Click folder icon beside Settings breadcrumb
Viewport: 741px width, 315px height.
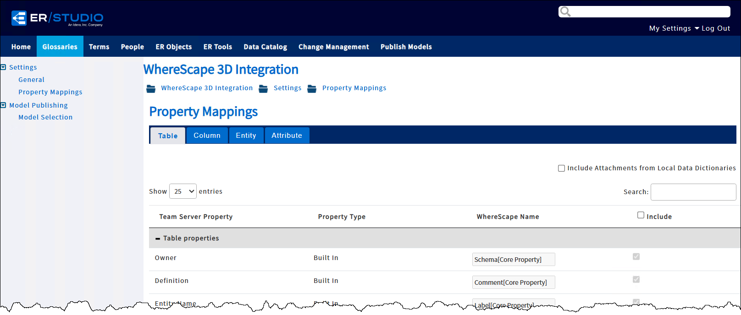263,88
